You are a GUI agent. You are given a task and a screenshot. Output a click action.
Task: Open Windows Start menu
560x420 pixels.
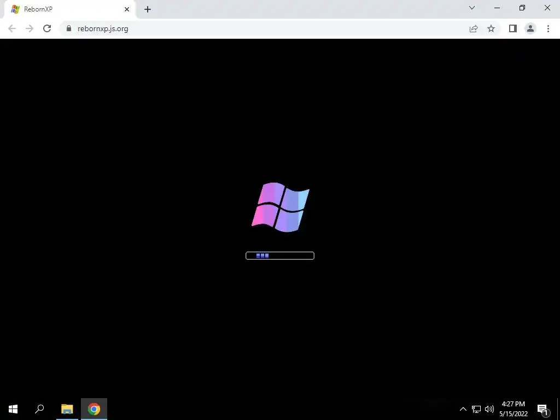pos(13,409)
